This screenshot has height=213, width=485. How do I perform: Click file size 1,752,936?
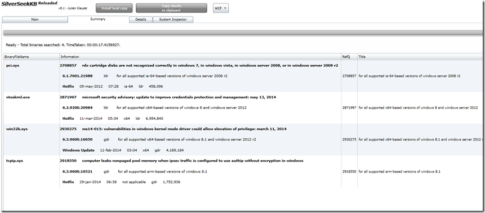click(171, 182)
